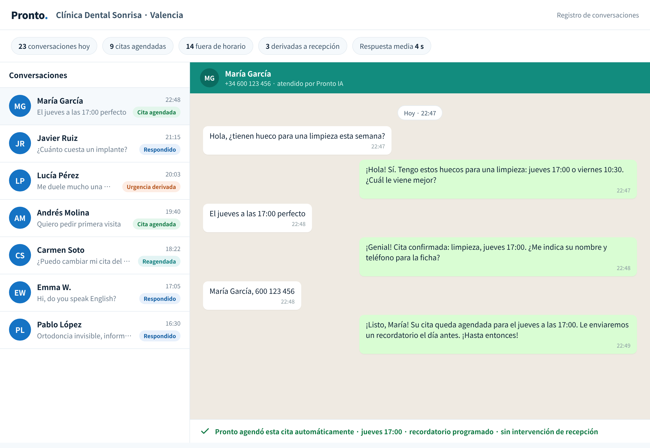Click María García name in chat header
Screen dimensions: 650x448
pos(248,74)
